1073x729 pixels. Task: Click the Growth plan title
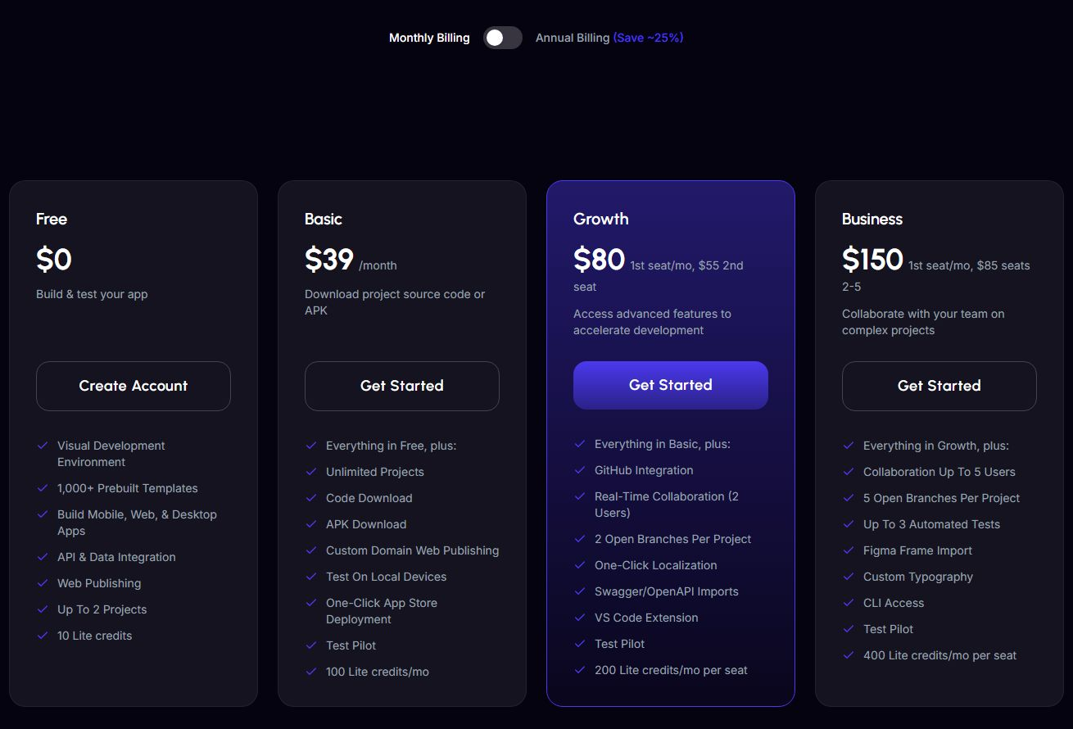[x=601, y=219]
